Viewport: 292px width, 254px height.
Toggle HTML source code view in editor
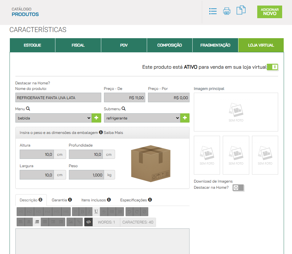(89, 222)
